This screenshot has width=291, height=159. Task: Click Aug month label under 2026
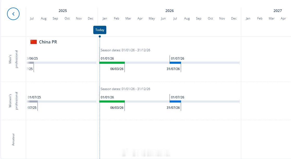pyautogui.click(x=187, y=18)
